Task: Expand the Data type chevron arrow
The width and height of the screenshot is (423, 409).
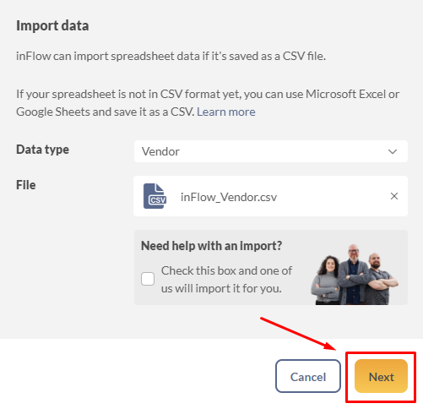Action: click(x=393, y=151)
